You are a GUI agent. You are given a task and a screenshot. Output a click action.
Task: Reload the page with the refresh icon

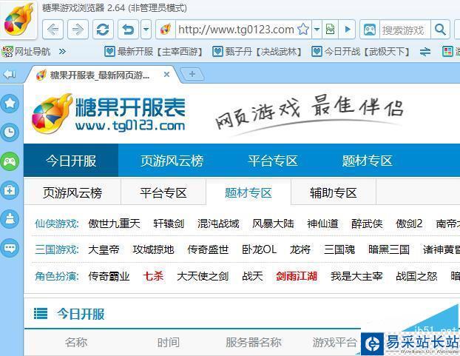(x=103, y=30)
